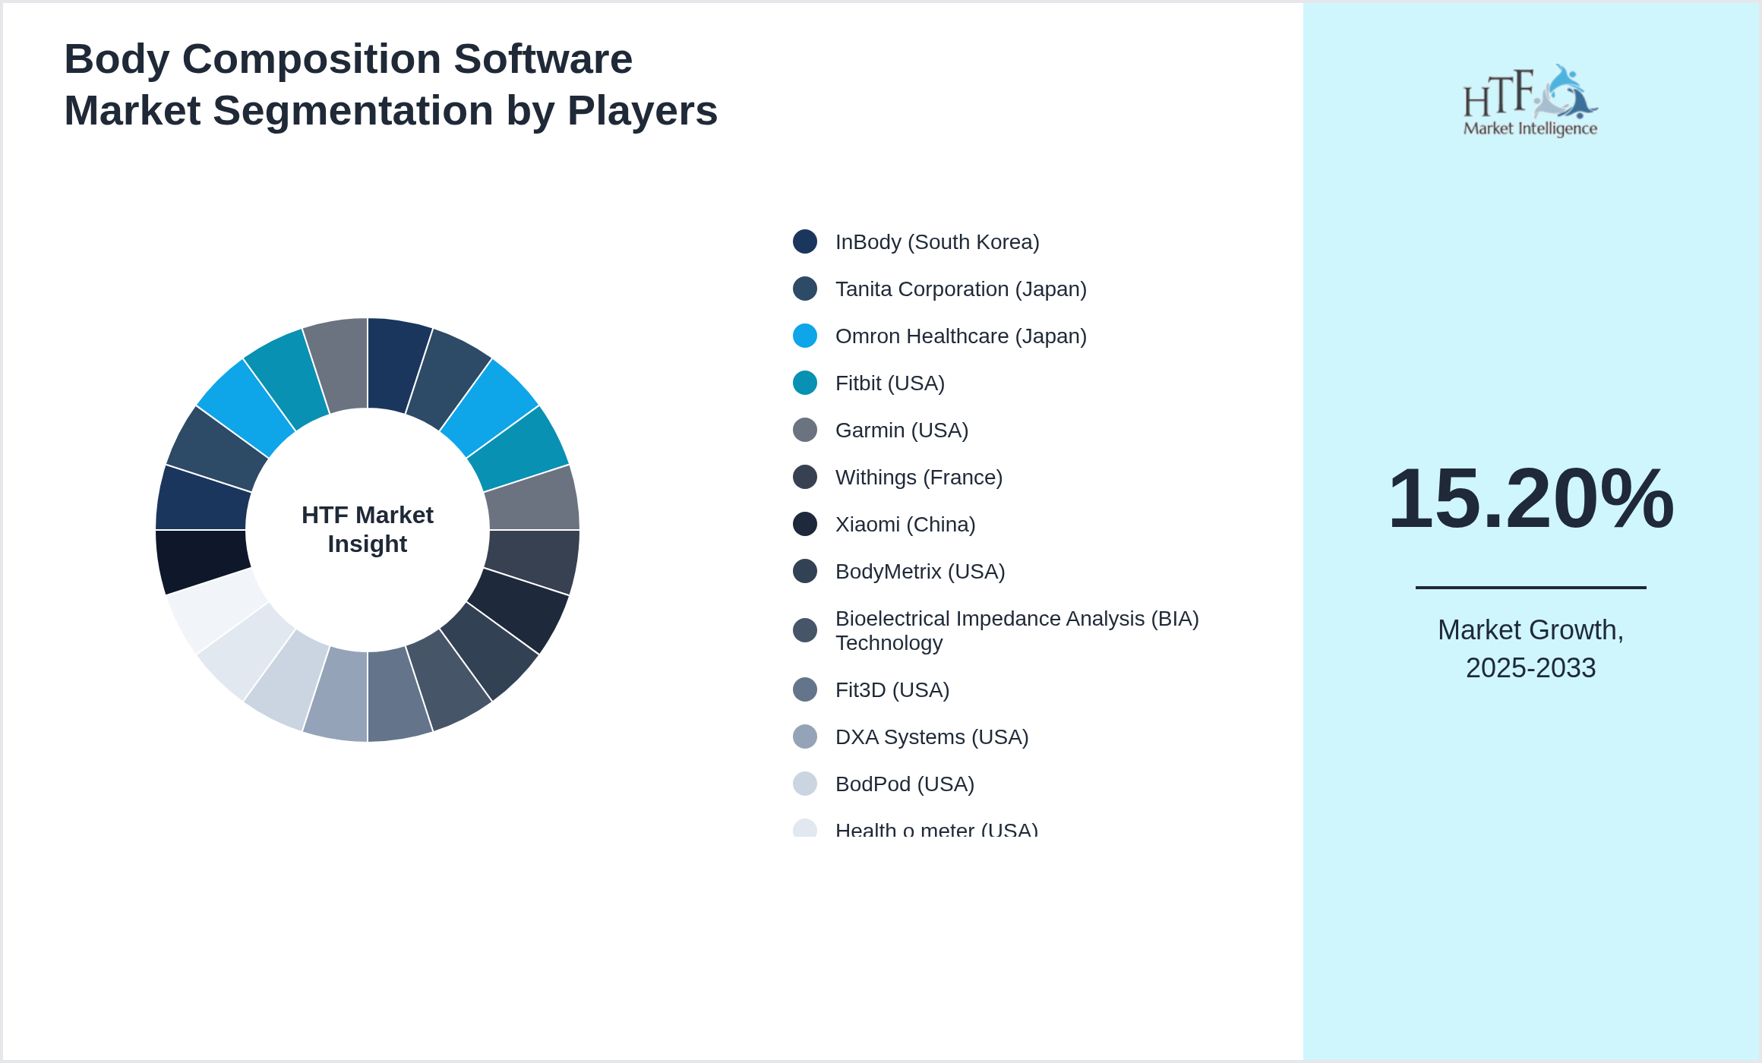Click the InBody (South Korea) legend color dot
Viewport: 1762px width, 1063px height.
point(805,241)
